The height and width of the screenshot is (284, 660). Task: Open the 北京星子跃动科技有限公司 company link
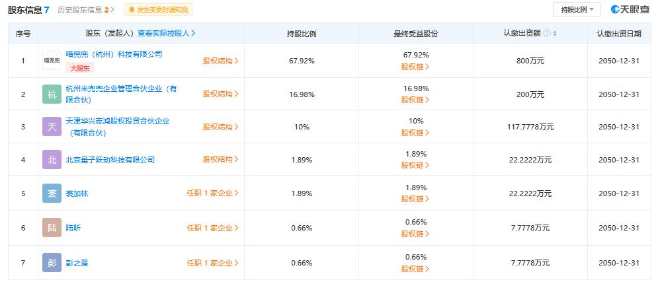tap(110, 160)
